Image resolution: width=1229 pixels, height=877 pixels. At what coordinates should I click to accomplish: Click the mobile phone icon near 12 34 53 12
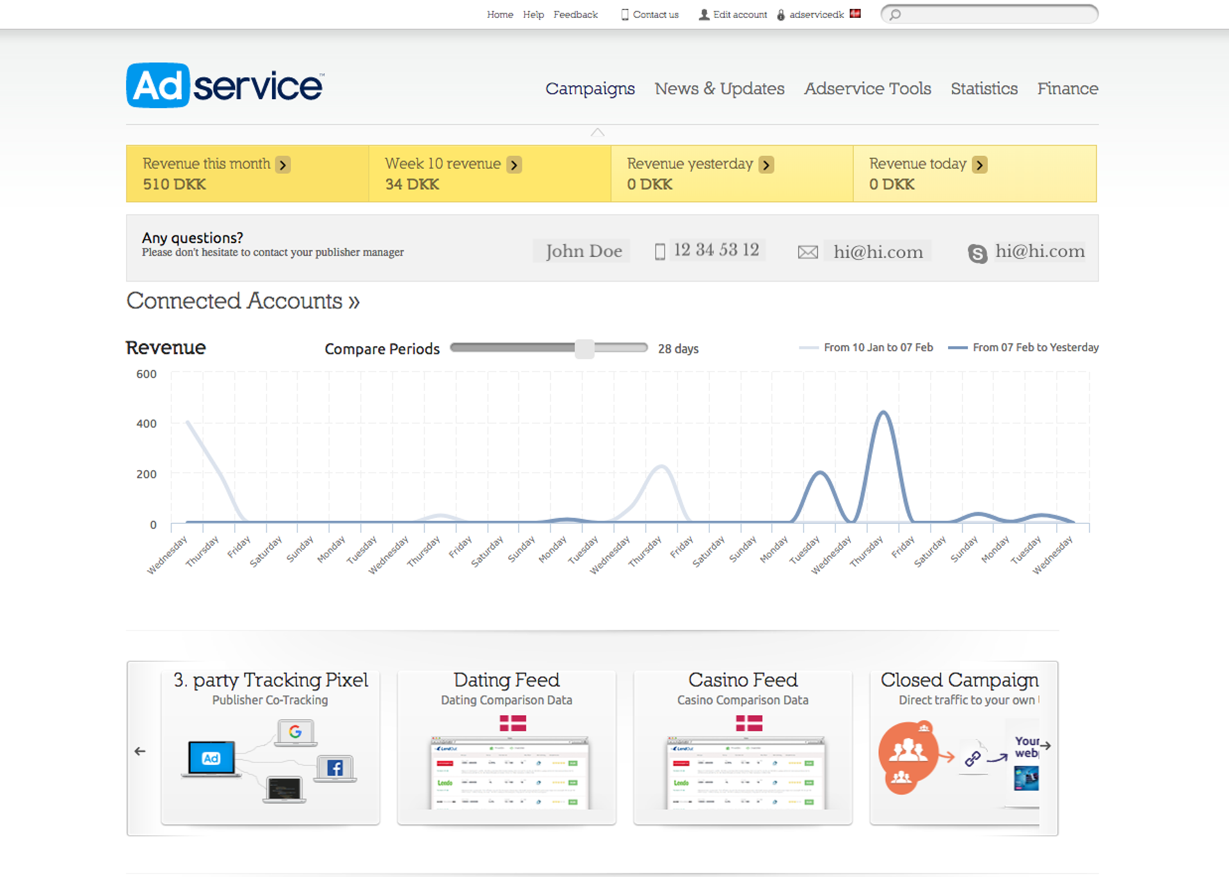(660, 251)
